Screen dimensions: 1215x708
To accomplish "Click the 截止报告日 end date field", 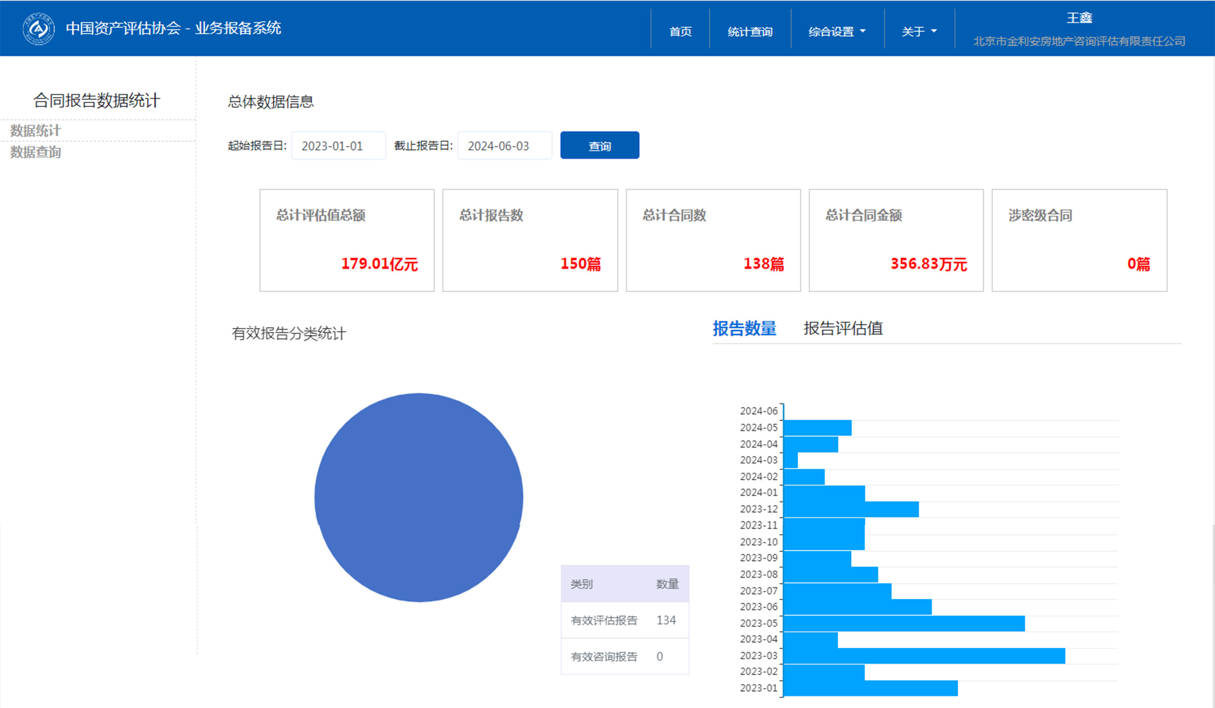I will coord(504,146).
